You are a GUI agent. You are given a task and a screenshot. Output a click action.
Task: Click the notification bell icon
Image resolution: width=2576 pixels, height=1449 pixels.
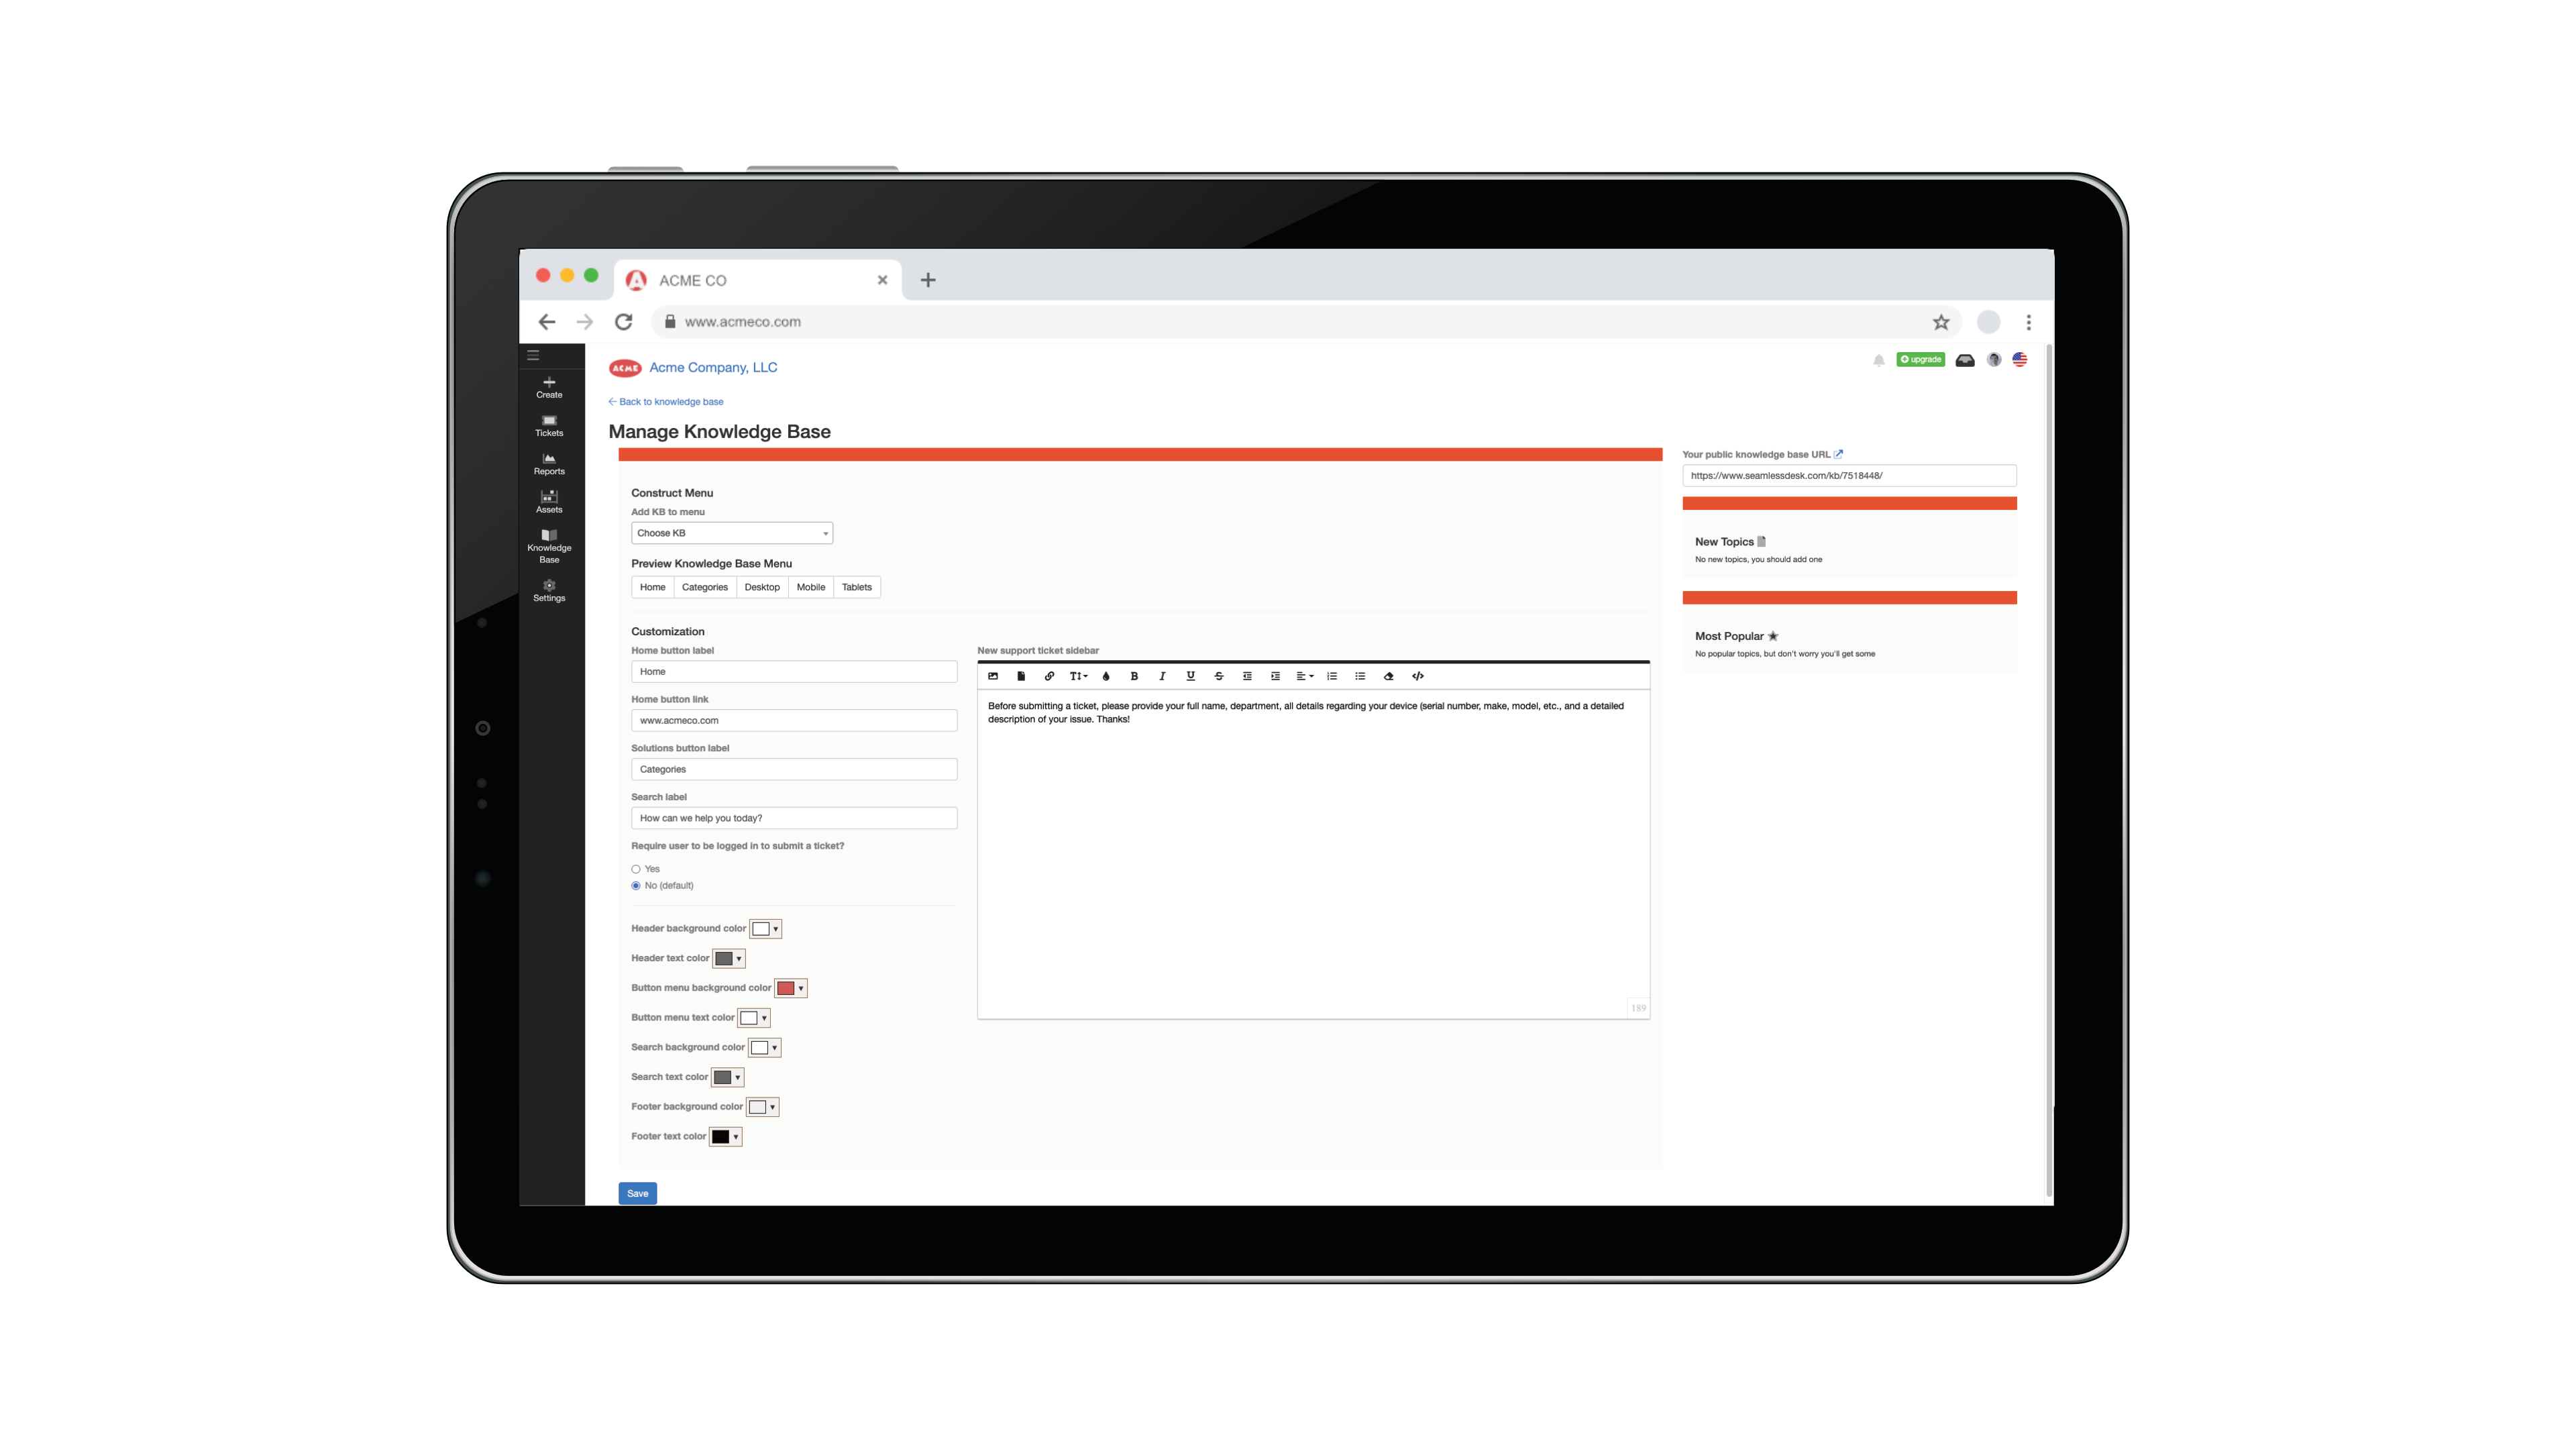point(1878,360)
